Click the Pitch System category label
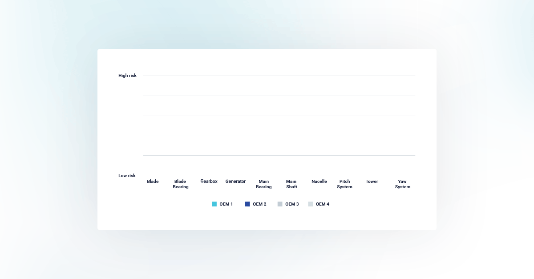The image size is (534, 279). [x=344, y=184]
